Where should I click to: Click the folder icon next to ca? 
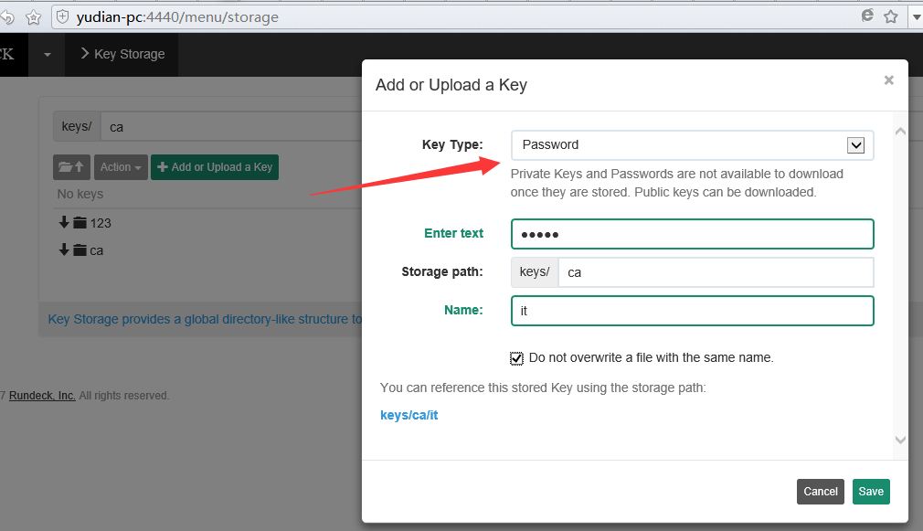(x=80, y=250)
